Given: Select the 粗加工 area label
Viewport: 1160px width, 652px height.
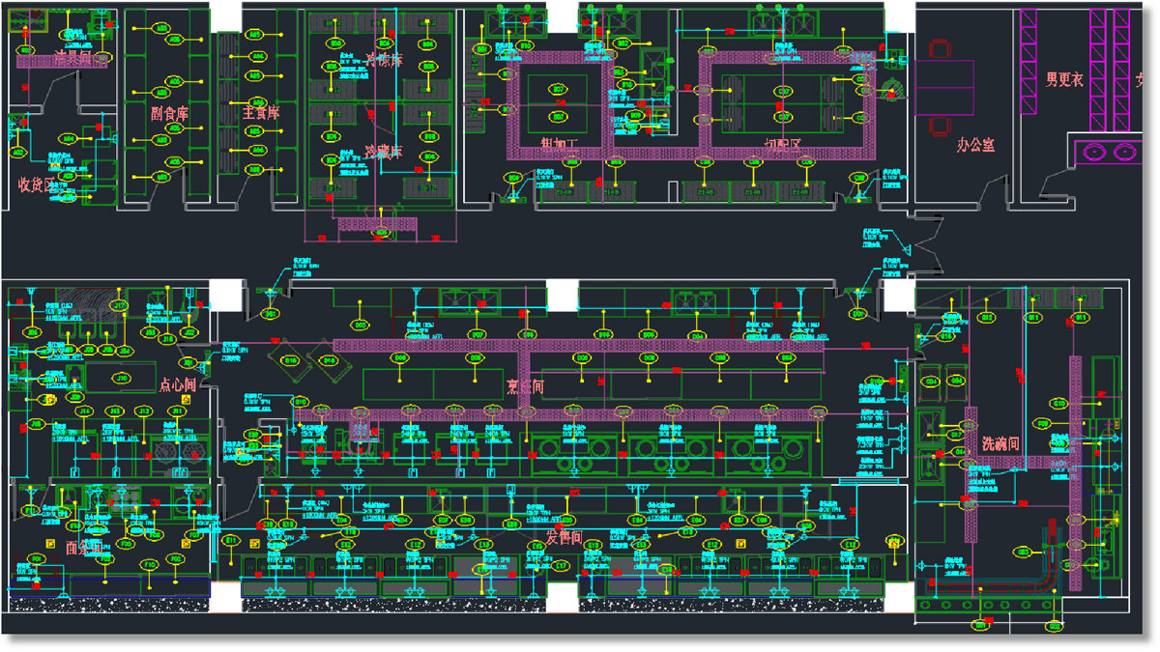Looking at the screenshot, I should pyautogui.click(x=559, y=145).
